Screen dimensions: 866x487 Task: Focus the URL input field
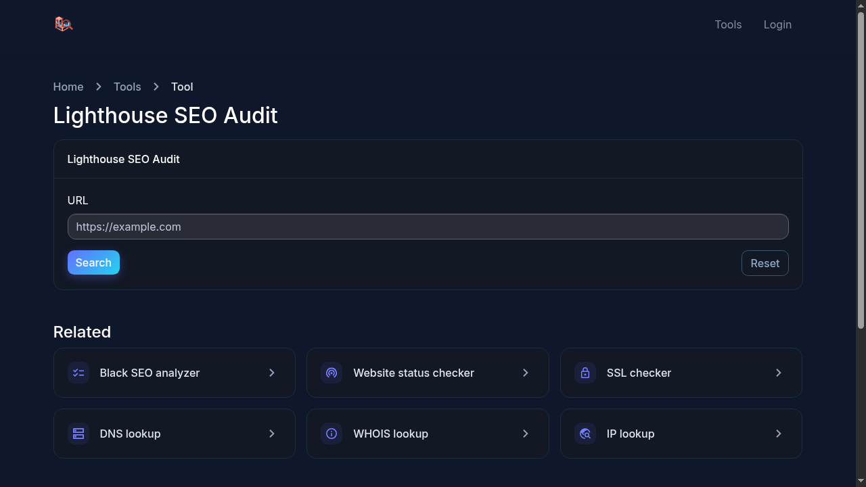pyautogui.click(x=428, y=227)
